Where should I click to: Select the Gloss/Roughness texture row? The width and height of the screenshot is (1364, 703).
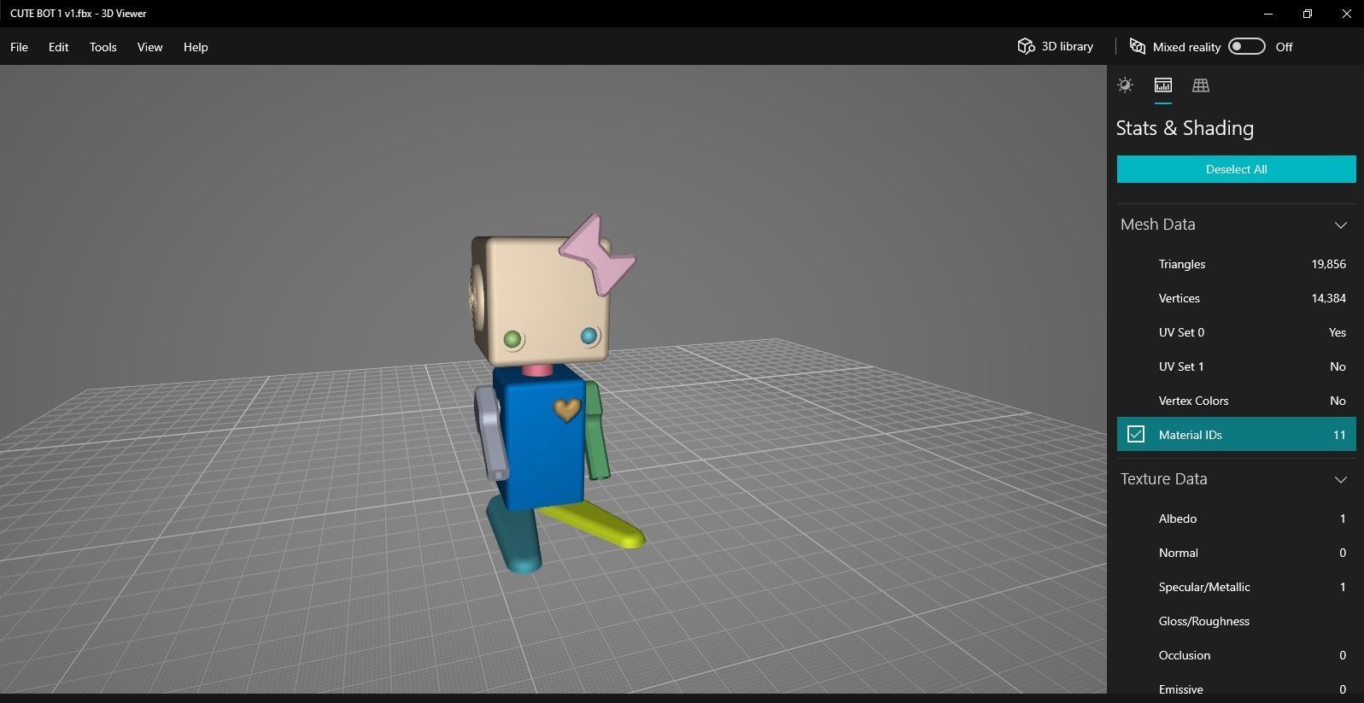point(1236,621)
